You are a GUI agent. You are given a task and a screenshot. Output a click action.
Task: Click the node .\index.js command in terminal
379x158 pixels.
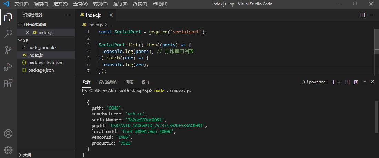[173, 91]
